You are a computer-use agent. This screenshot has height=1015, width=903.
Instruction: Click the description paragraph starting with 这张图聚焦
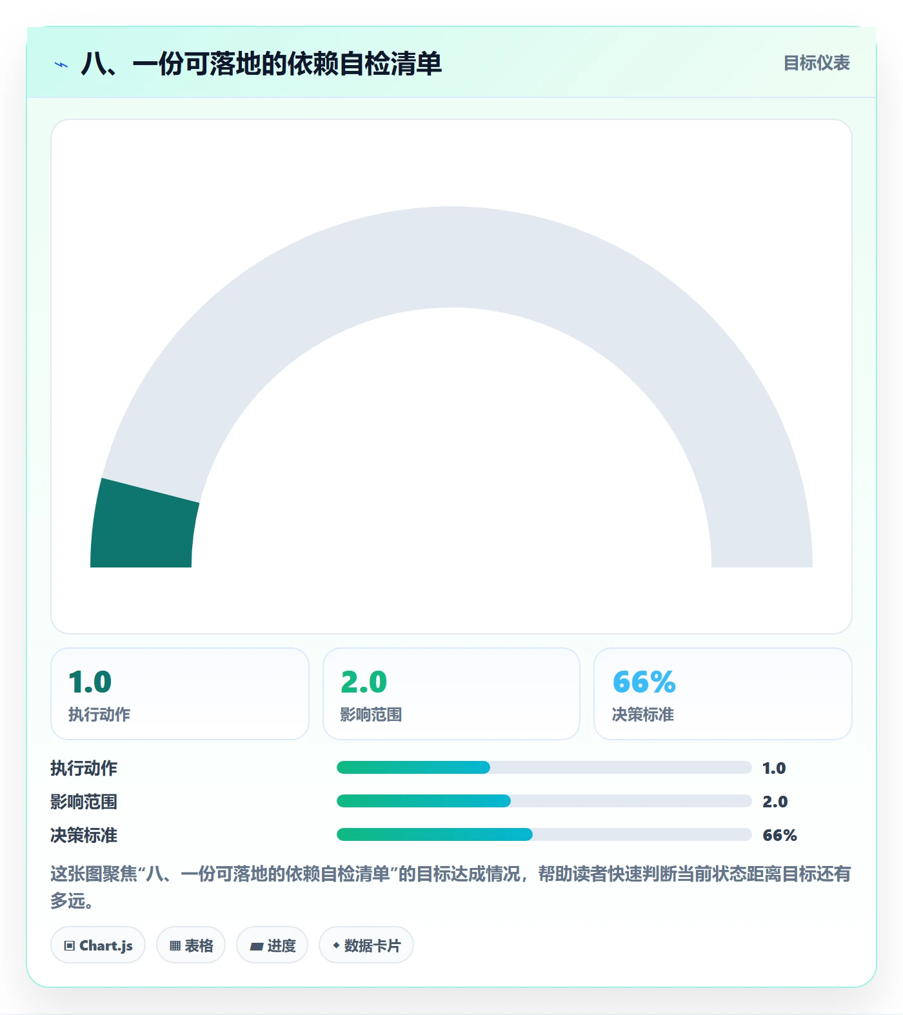[x=451, y=887]
